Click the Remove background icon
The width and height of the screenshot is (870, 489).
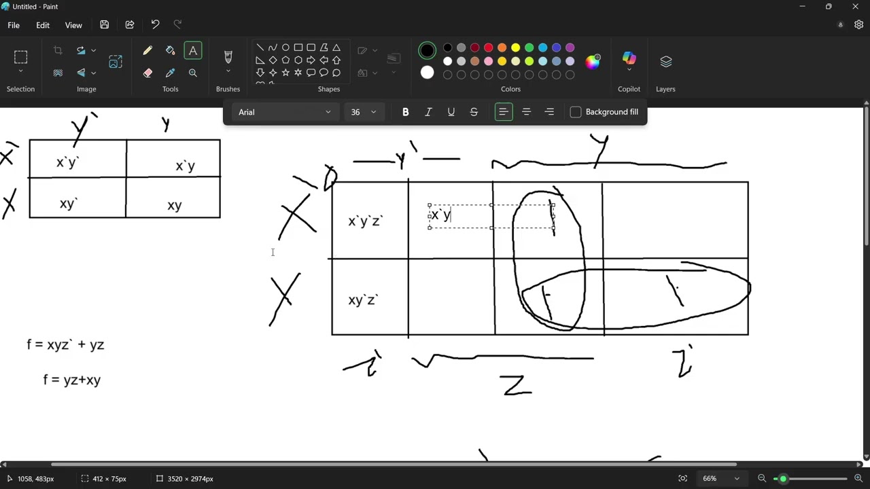click(x=58, y=73)
